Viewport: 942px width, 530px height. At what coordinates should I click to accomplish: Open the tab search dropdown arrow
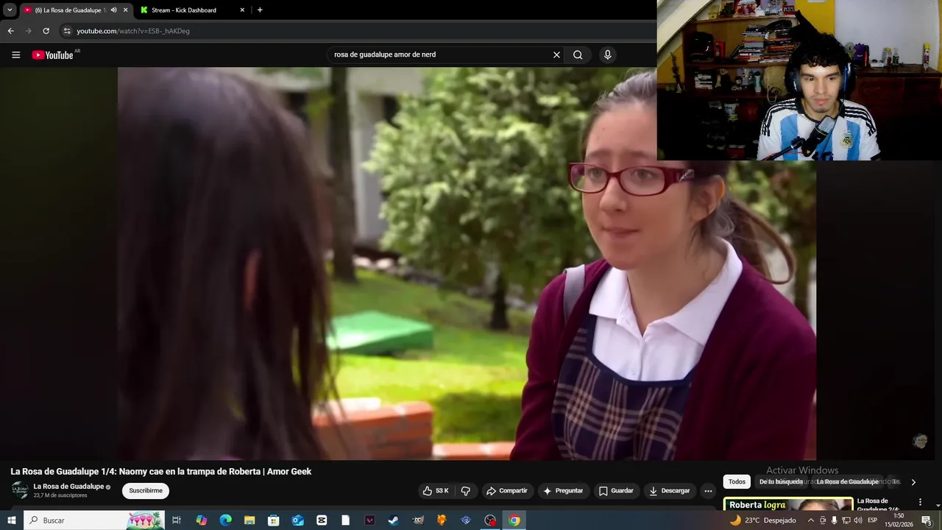pos(10,10)
